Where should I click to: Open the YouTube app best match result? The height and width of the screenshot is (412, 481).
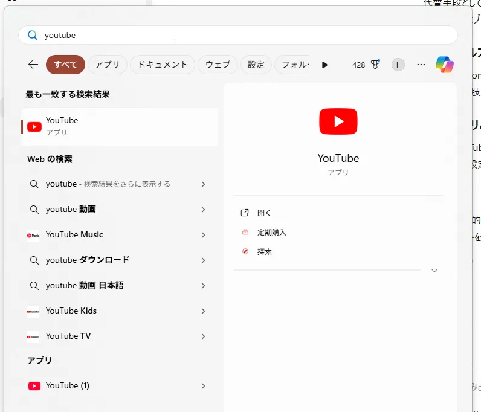[119, 127]
